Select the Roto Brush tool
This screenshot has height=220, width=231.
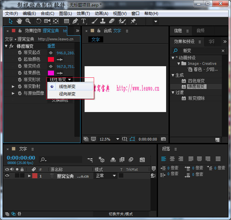122,21
